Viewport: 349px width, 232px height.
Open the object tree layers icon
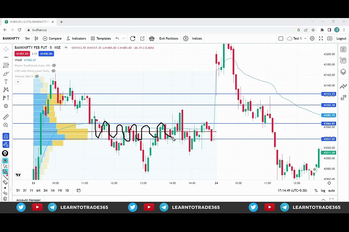point(343,72)
